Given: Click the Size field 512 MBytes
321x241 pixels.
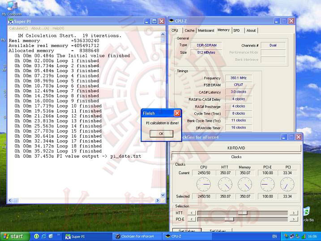Looking at the screenshot, I should tap(206, 52).
